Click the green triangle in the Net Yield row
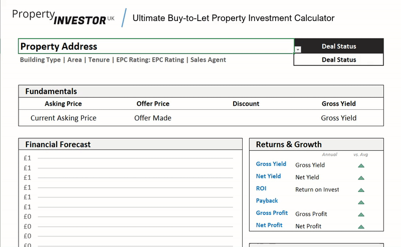 point(361,177)
